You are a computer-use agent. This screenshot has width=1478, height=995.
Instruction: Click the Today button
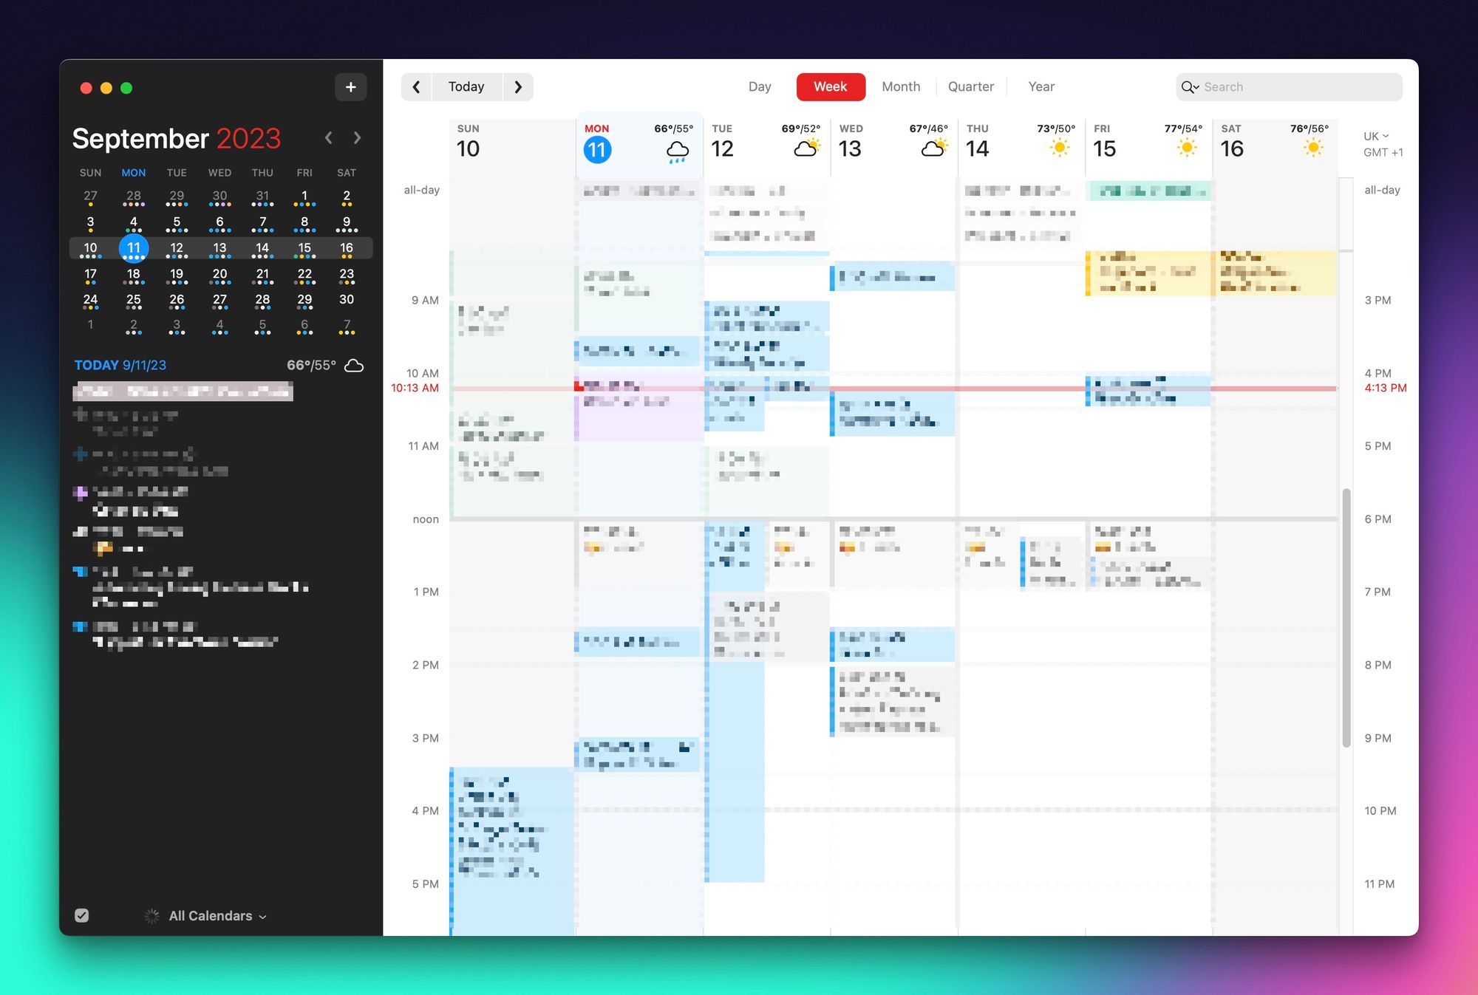pos(466,86)
